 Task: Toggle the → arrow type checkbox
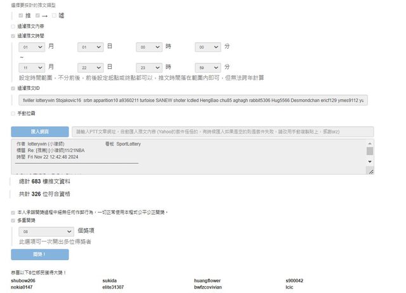click(39, 15)
